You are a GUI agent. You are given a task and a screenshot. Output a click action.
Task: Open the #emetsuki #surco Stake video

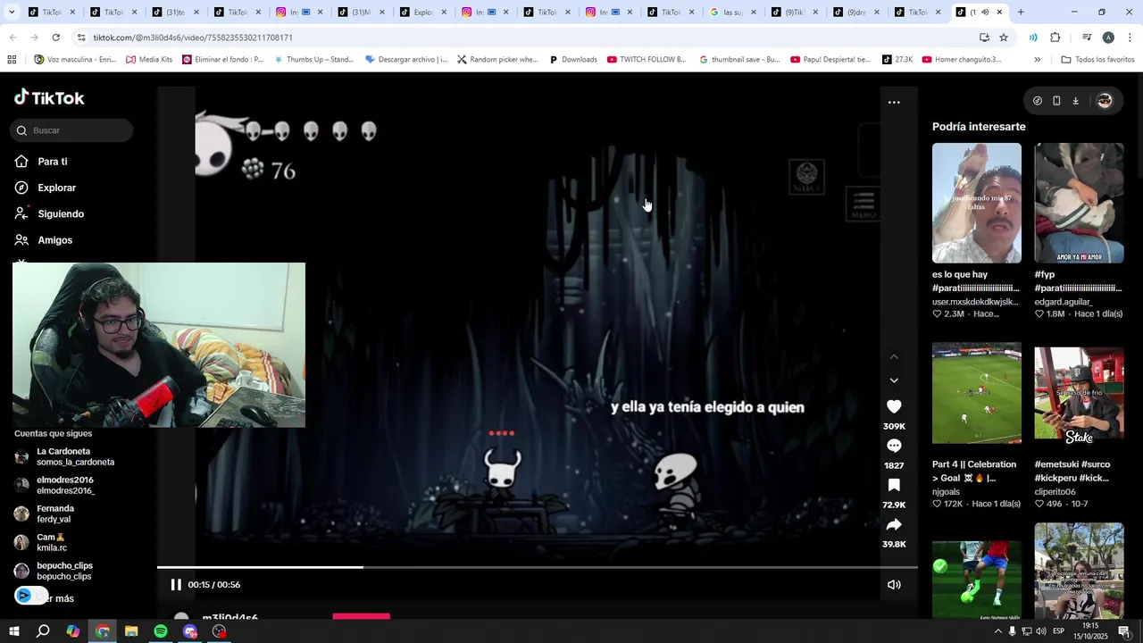coord(1079,393)
